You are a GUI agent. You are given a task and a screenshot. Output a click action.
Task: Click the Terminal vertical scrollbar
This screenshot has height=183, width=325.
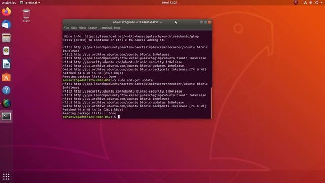pyautogui.click(x=211, y=103)
